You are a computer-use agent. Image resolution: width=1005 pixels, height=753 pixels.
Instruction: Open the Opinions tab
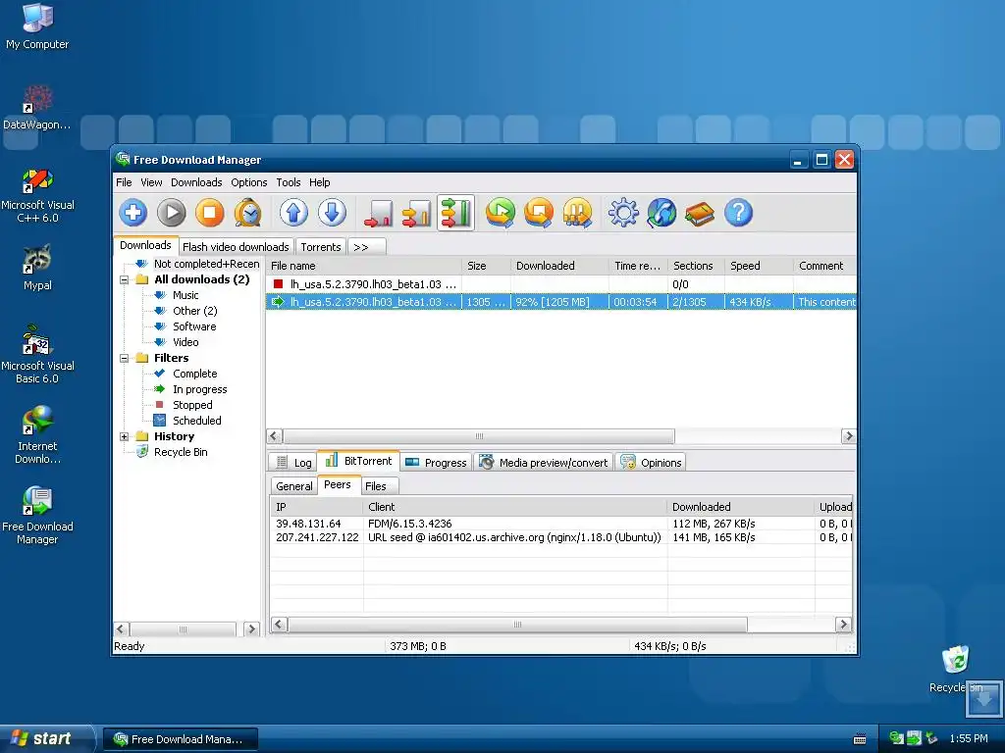pyautogui.click(x=651, y=463)
